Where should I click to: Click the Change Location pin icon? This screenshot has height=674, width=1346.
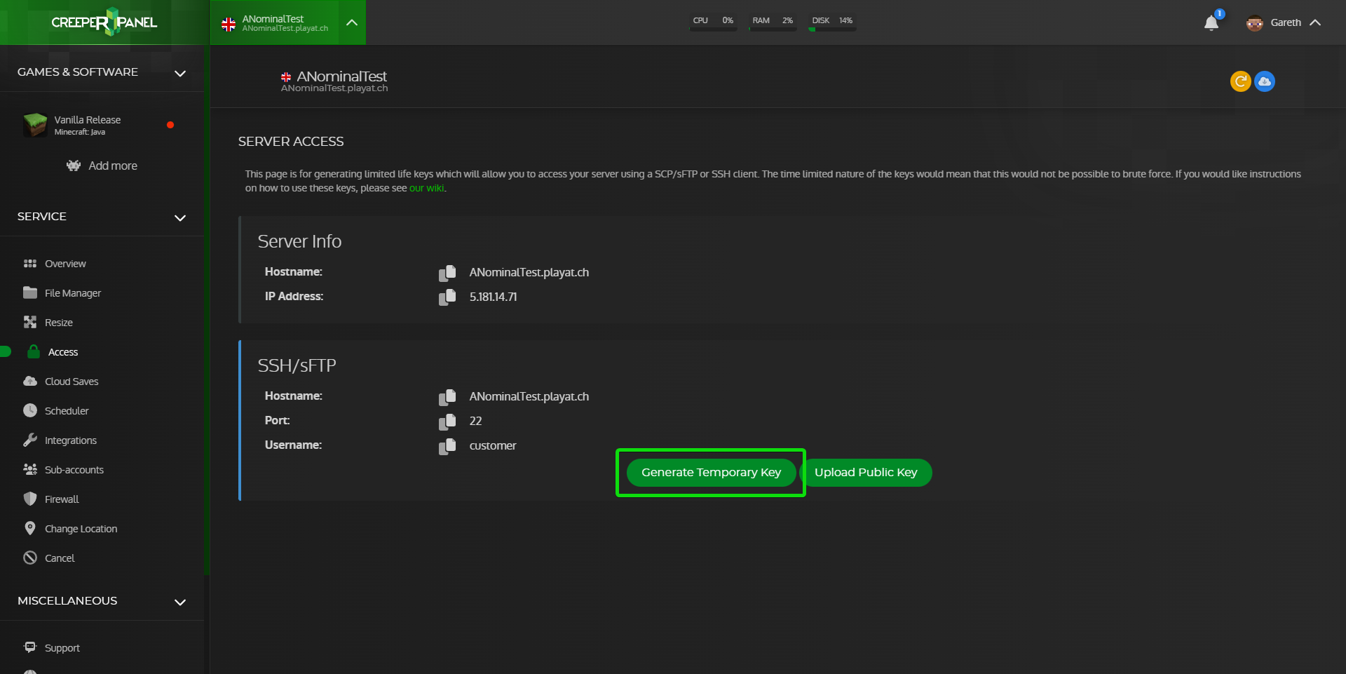[x=30, y=528]
